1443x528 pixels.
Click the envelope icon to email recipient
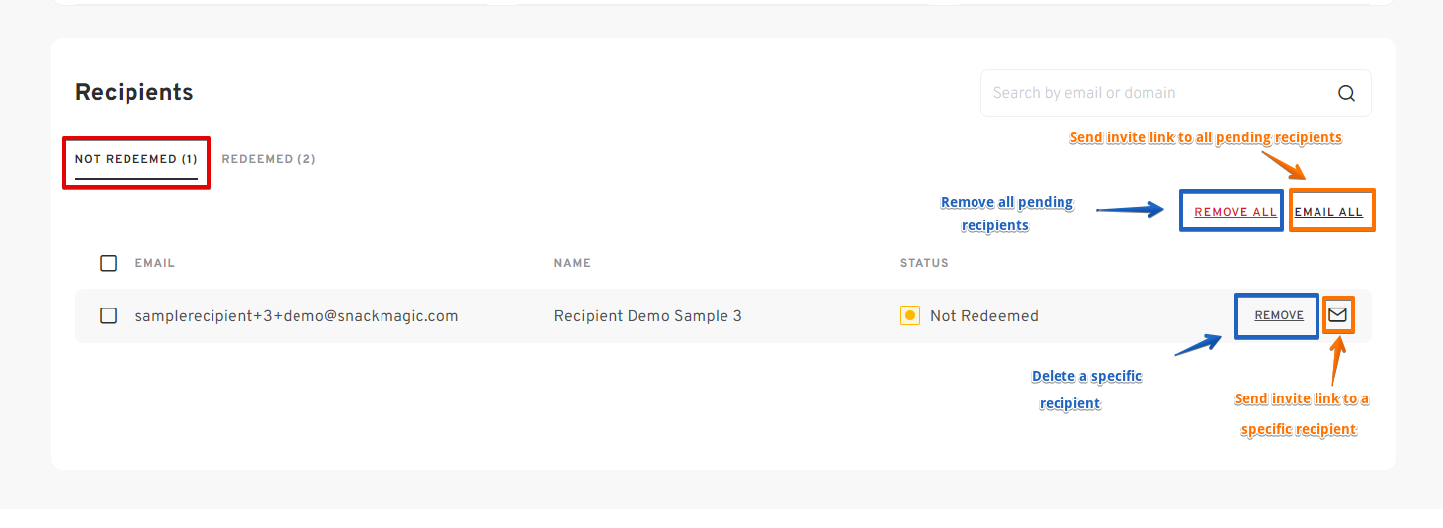pyautogui.click(x=1337, y=314)
